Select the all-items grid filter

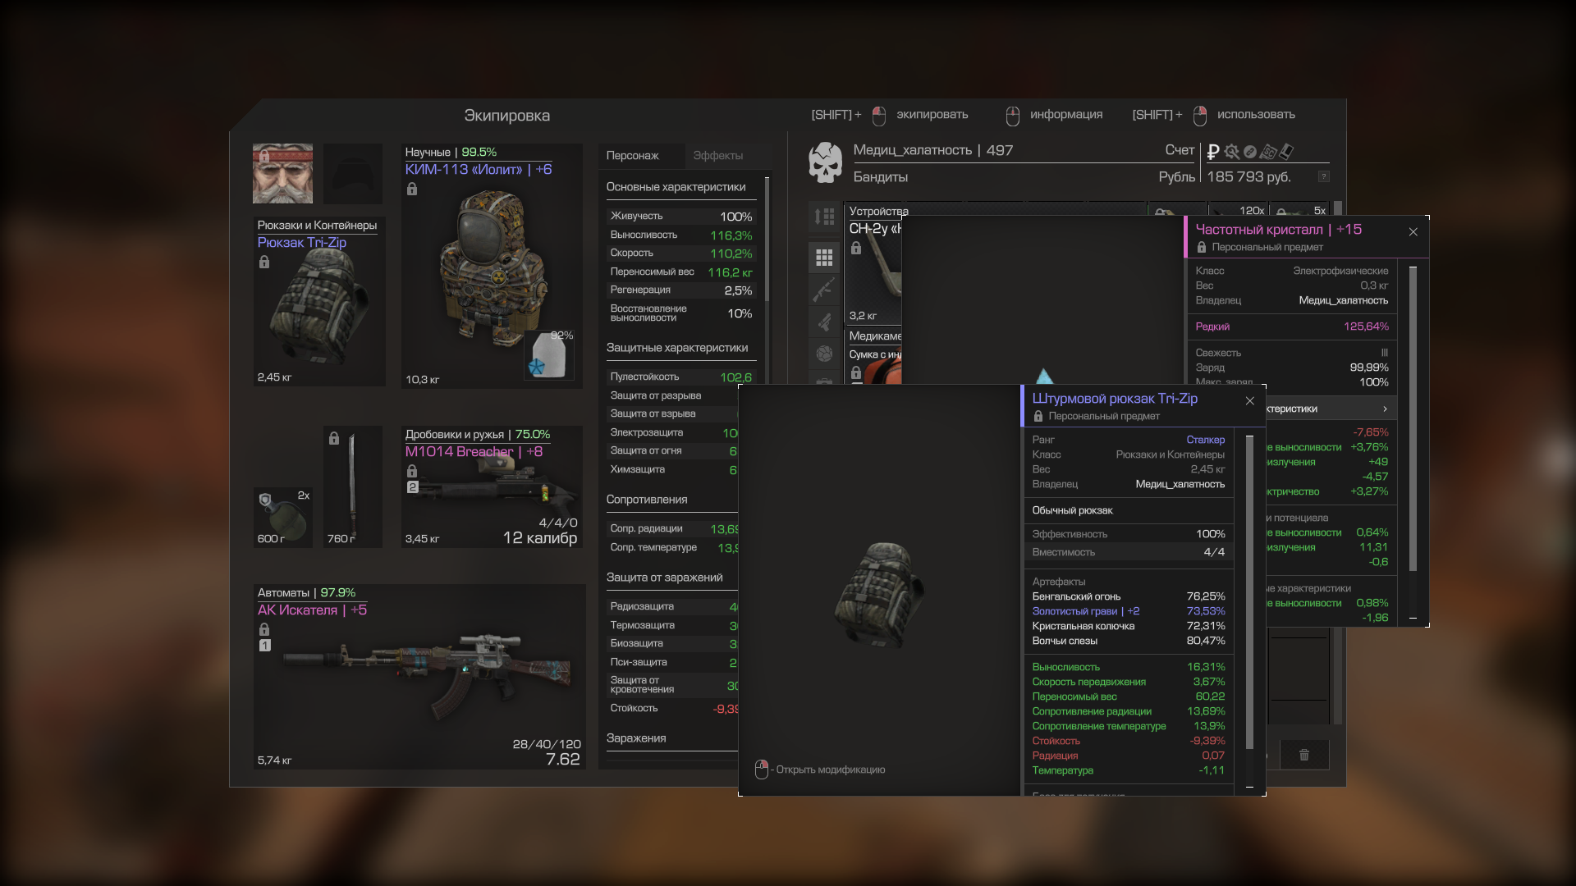[824, 258]
